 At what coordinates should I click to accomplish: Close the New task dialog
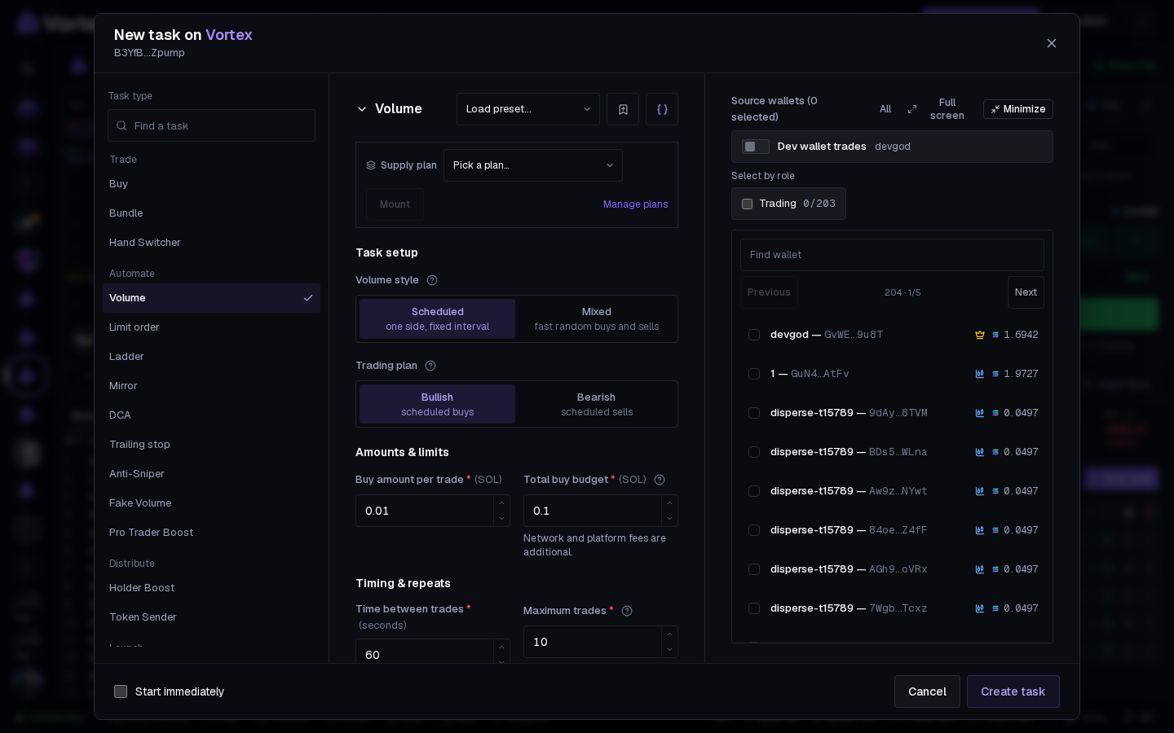[x=1052, y=43]
